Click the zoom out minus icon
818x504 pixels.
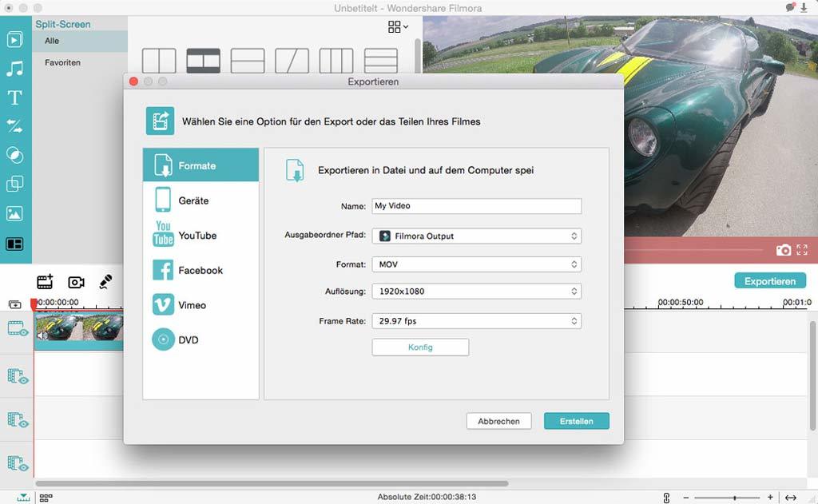(686, 498)
